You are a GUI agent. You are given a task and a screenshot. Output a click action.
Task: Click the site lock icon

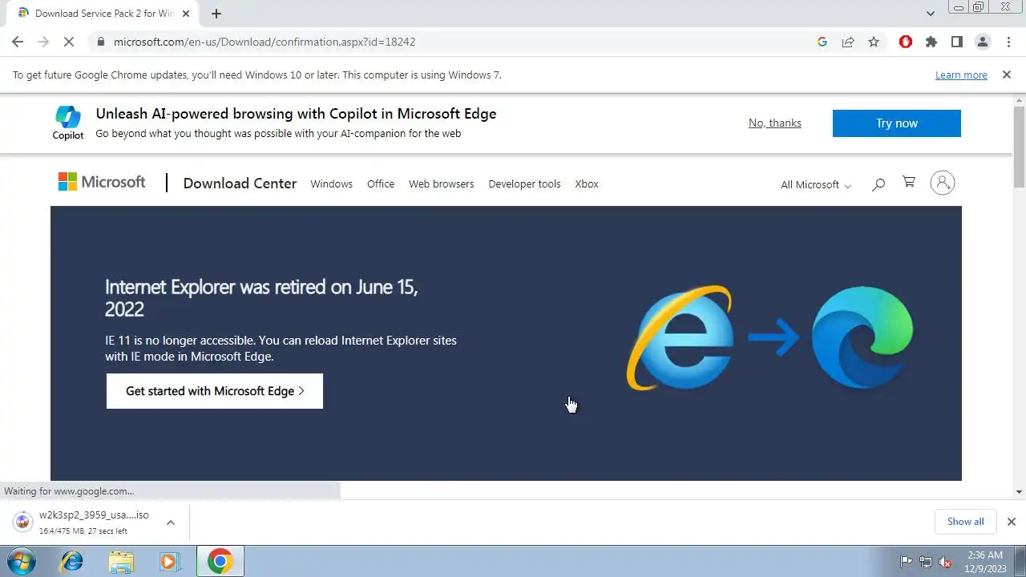[x=99, y=42]
